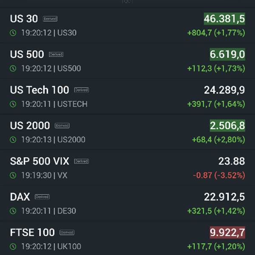
Task: Click the clock icon in FTSE 100 row
Action: point(14,246)
